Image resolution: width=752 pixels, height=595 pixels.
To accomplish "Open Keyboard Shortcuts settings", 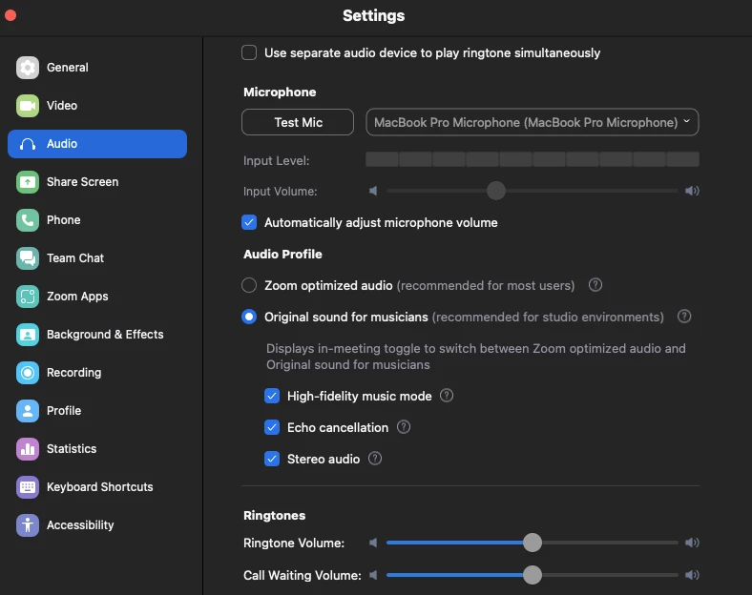I will tap(97, 487).
